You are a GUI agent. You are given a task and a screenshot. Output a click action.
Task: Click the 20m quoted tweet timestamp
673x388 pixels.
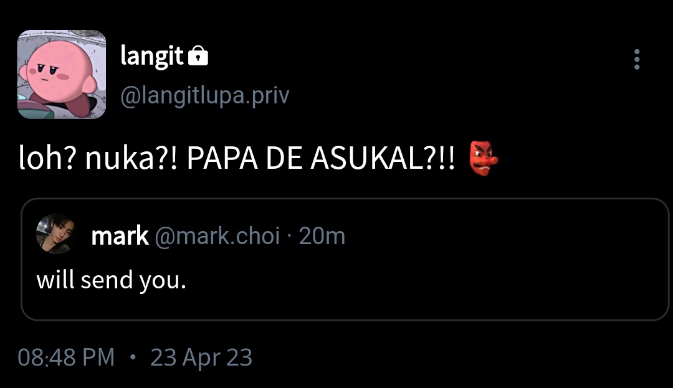tap(322, 236)
